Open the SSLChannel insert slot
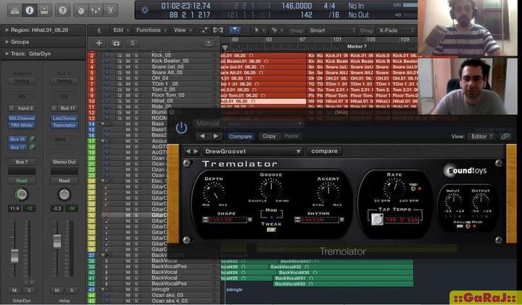 [22, 119]
